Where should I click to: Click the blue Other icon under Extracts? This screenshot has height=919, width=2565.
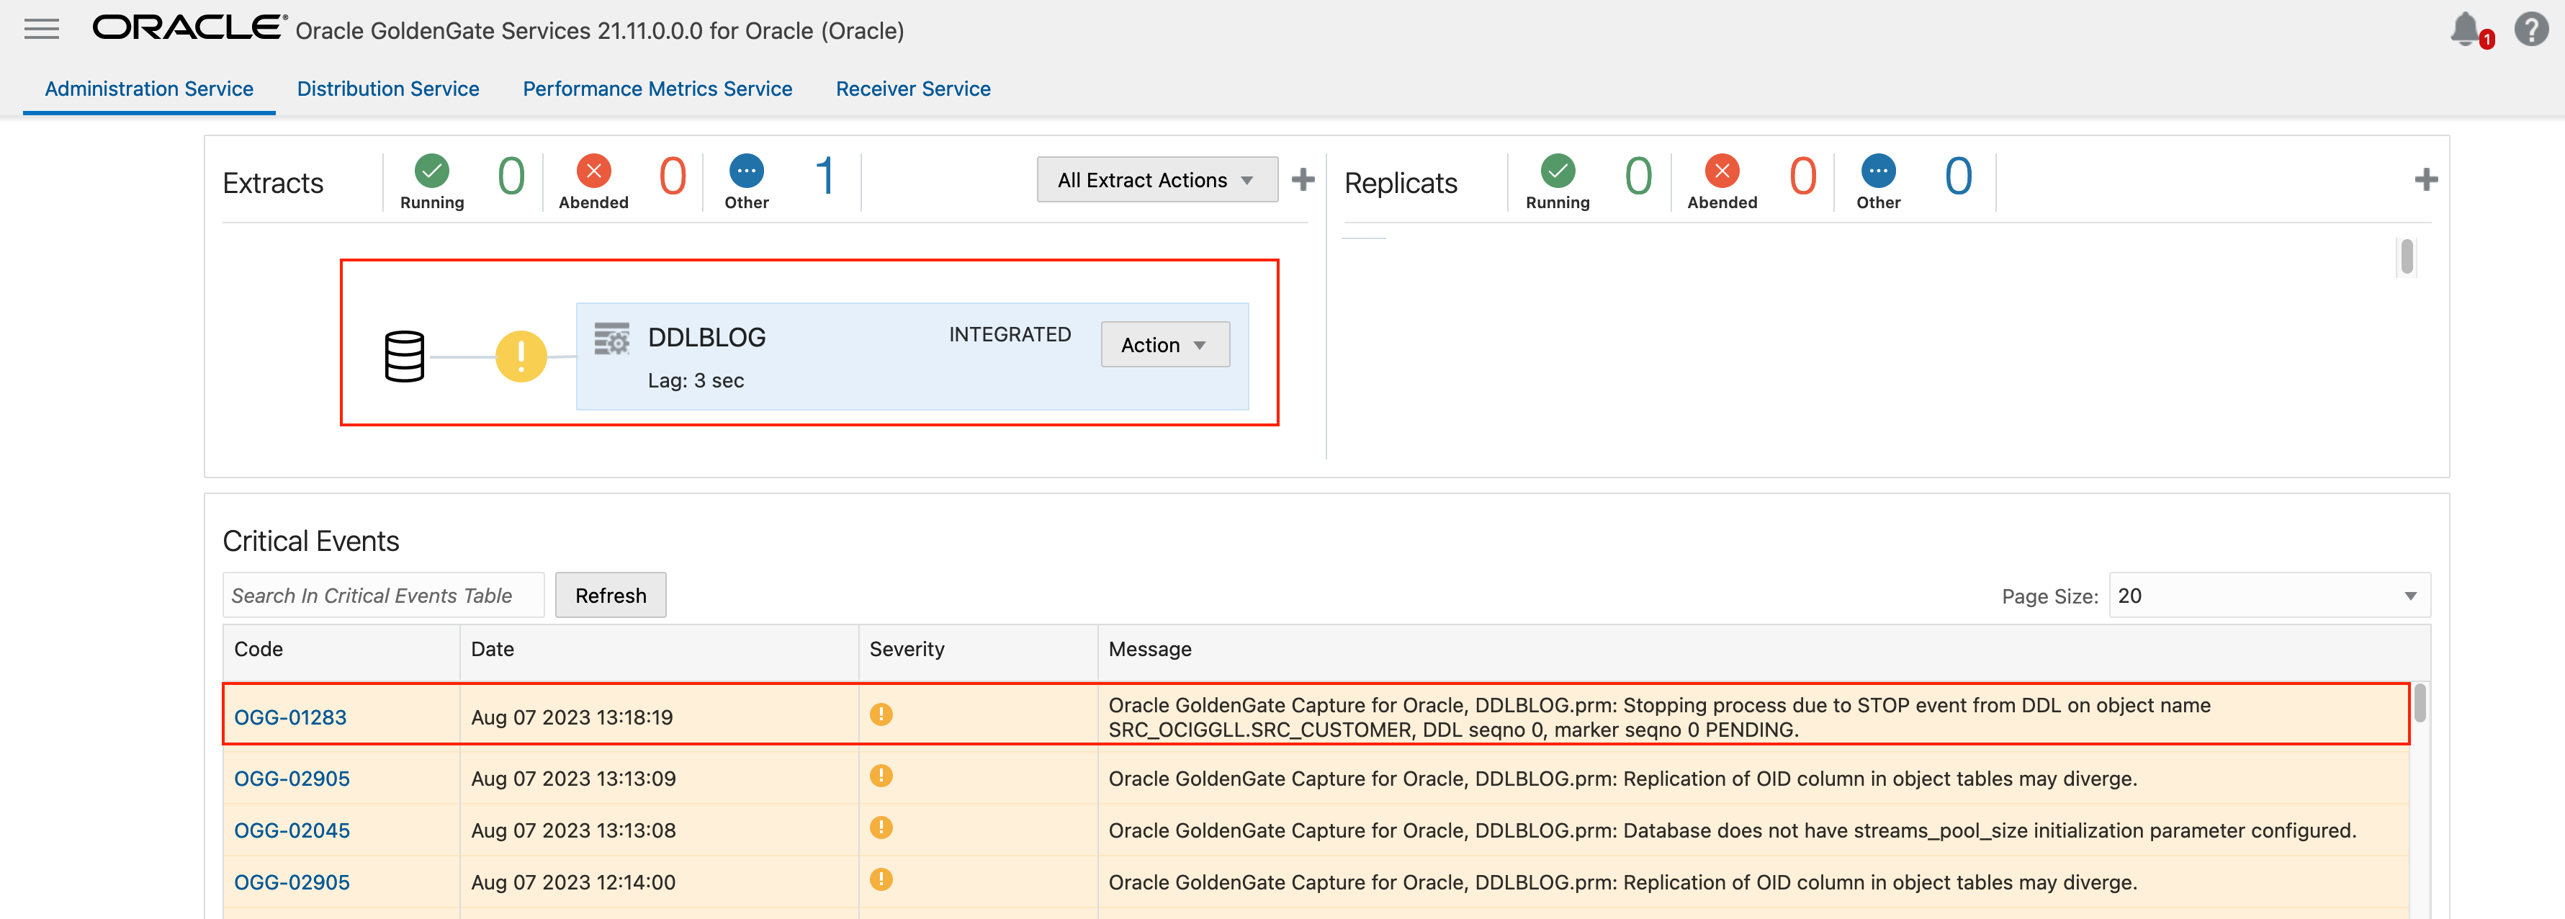746,171
